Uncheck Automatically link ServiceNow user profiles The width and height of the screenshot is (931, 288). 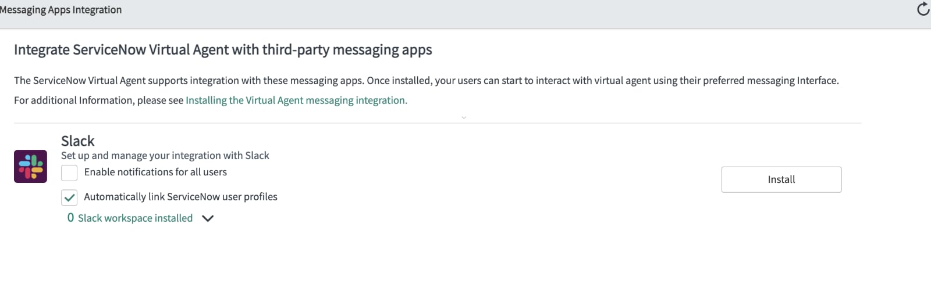pyautogui.click(x=69, y=197)
